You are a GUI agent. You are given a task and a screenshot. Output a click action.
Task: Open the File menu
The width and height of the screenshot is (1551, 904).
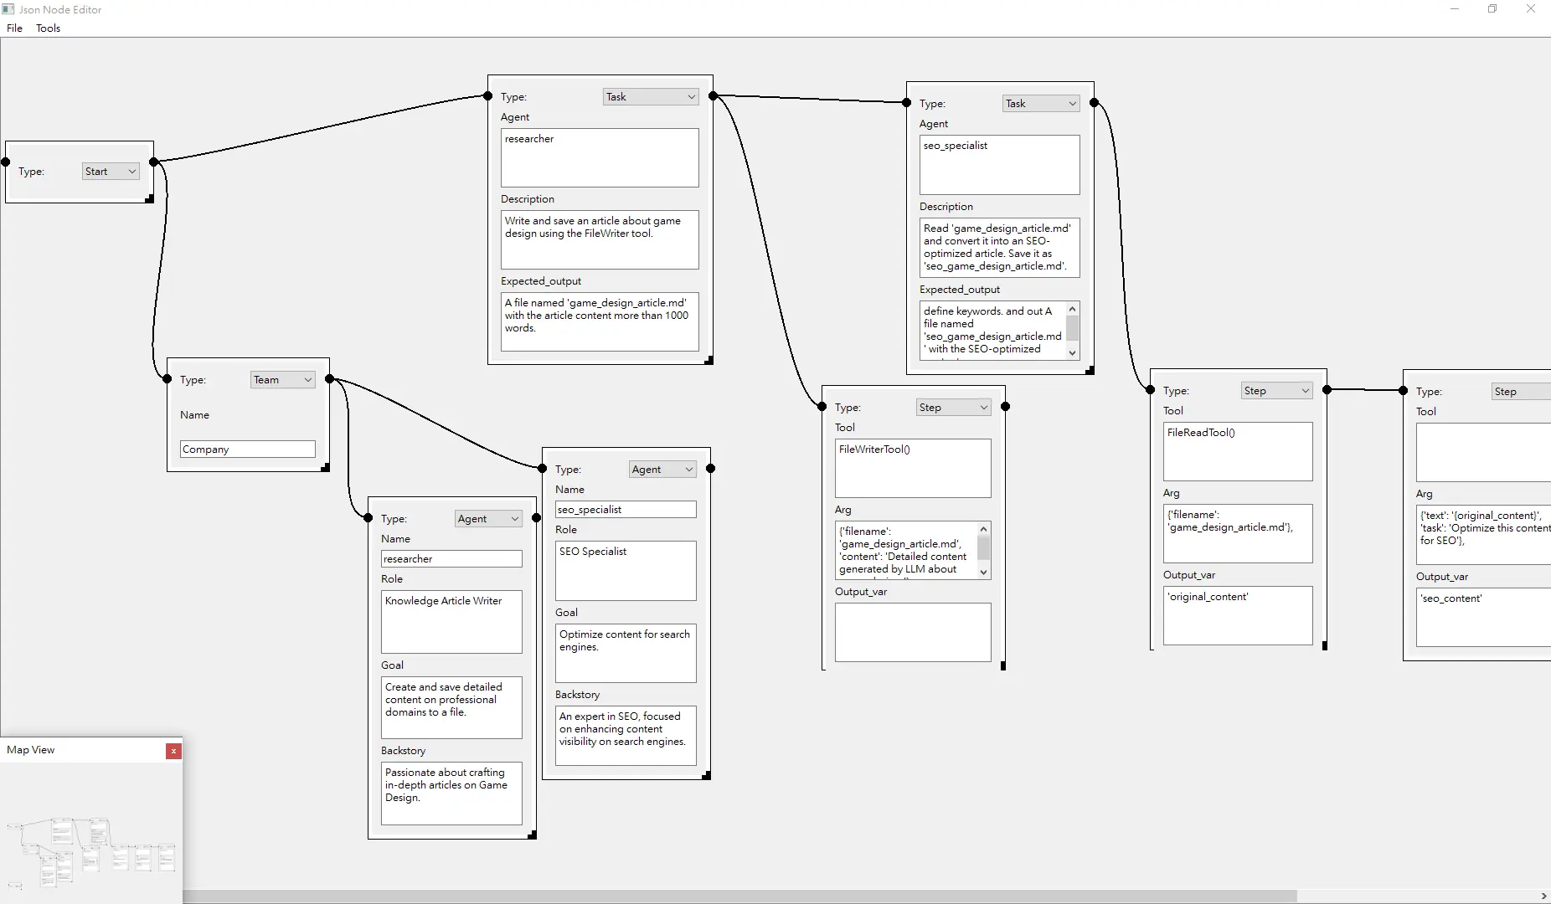14,28
